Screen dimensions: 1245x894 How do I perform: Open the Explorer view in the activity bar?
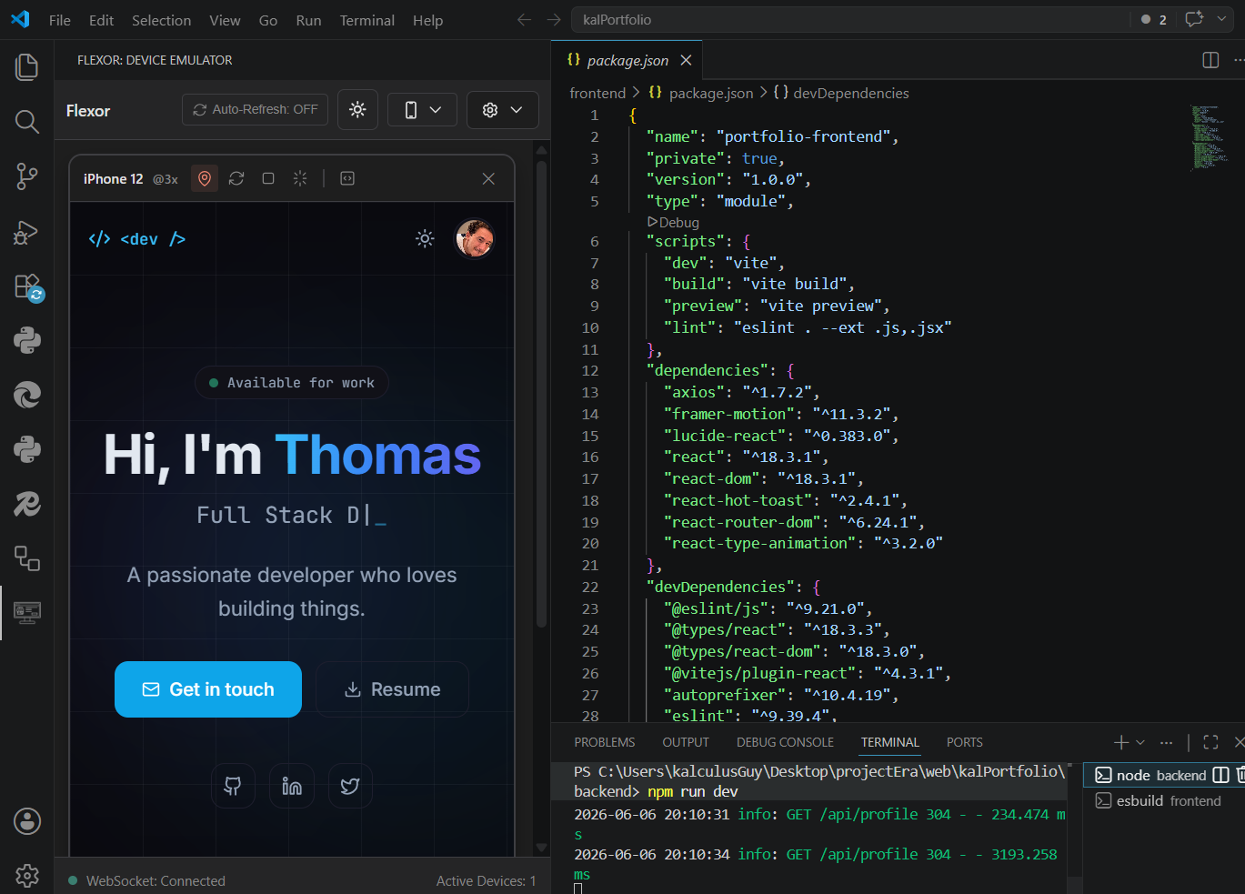click(27, 66)
